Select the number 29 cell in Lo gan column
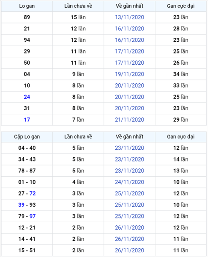Screen dimensions: 208x257 point(27,51)
